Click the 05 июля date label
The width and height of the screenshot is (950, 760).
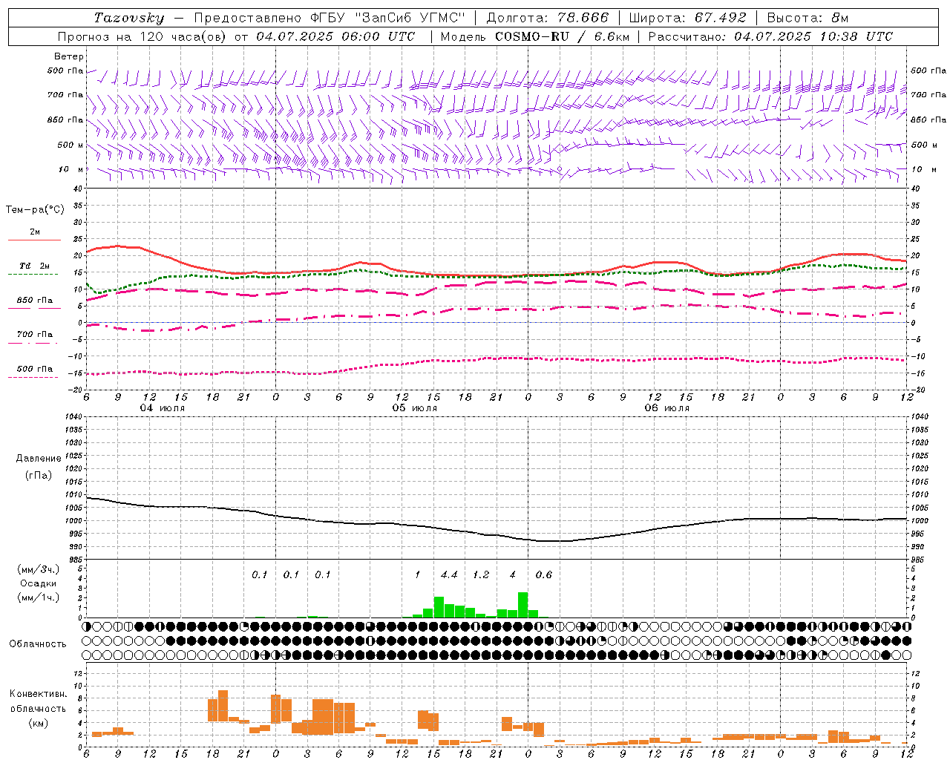[415, 408]
